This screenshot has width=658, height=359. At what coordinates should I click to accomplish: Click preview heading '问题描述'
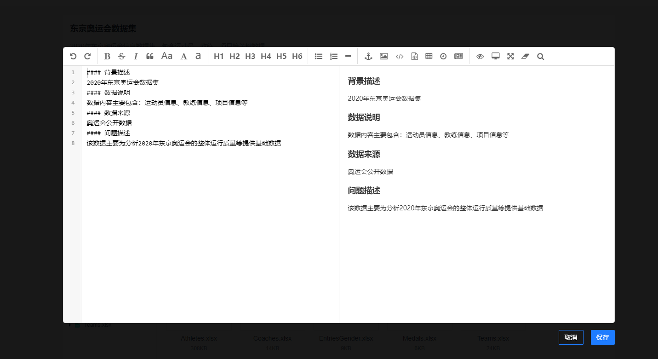pyautogui.click(x=364, y=191)
